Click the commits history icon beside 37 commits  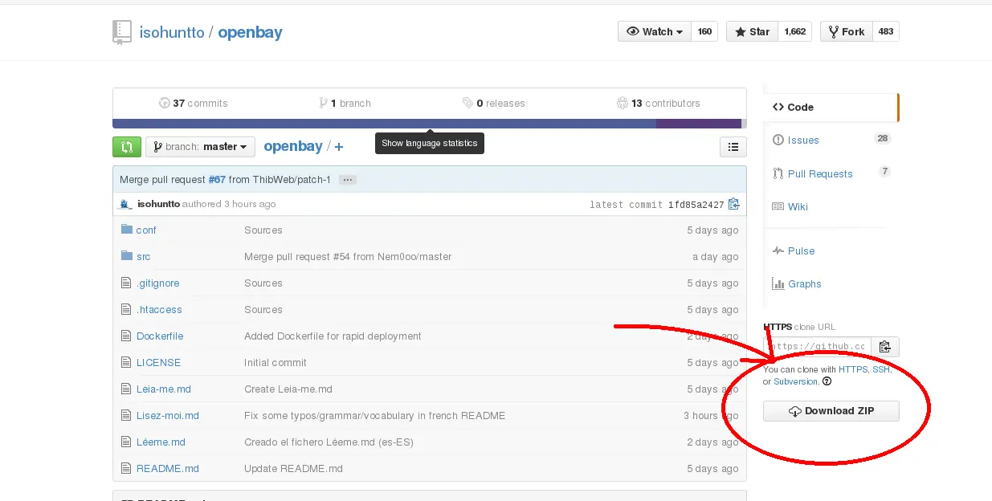pos(165,103)
